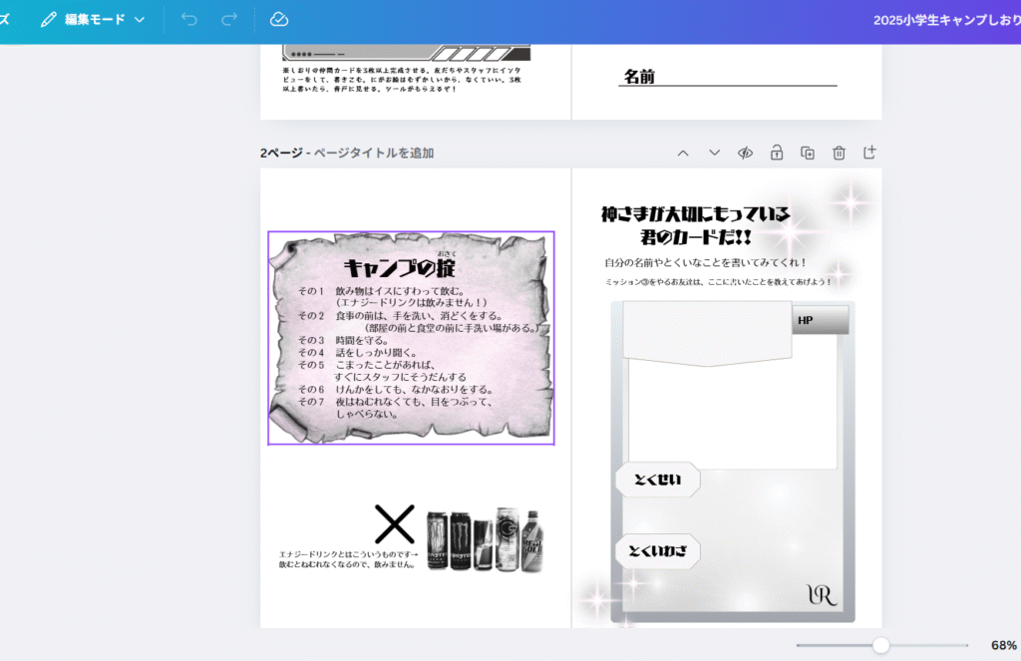The width and height of the screenshot is (1021, 661).
Task: Hide page 2 using the eye icon
Action: (x=745, y=153)
